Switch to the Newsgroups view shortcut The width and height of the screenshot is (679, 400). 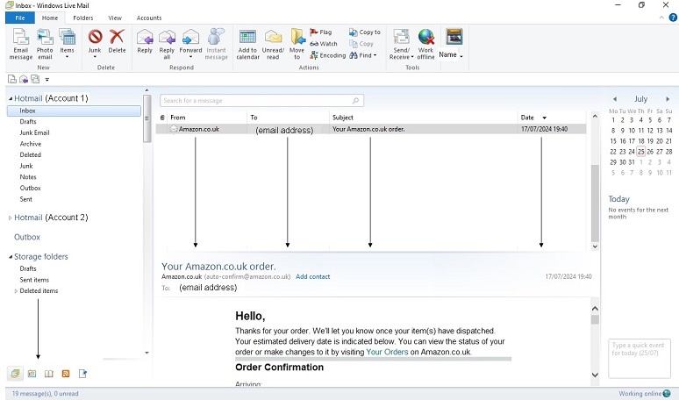[x=82, y=374]
